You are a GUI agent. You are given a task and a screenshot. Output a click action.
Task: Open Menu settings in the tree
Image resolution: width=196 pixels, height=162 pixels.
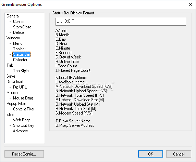[x=18, y=43]
